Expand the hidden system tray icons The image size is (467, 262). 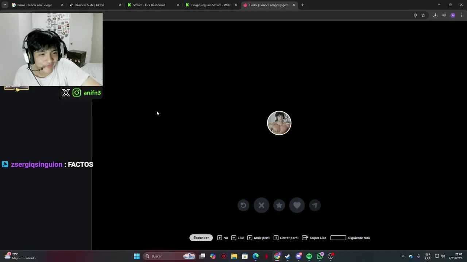pos(403,256)
